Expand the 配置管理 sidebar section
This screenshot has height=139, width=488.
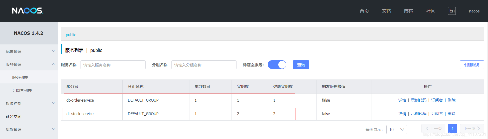pyautogui.click(x=29, y=51)
